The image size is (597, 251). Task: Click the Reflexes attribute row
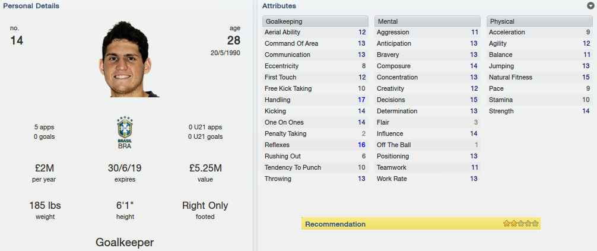tap(315, 145)
